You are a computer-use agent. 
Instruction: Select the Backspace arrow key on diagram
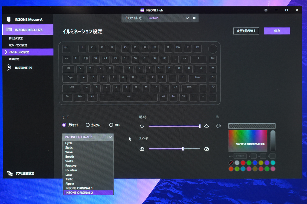(x=199, y=59)
